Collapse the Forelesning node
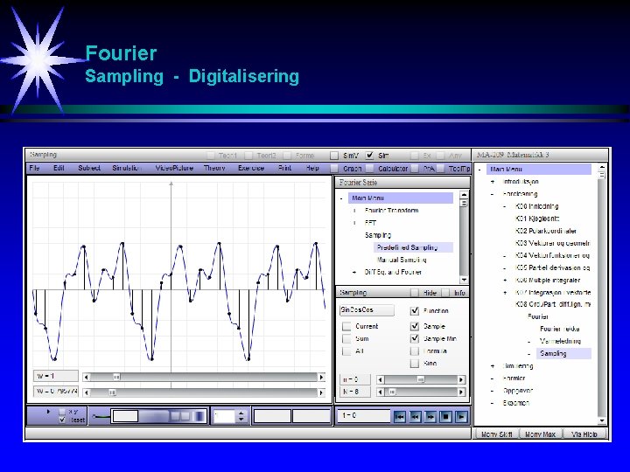Screen dimensions: 630x472 click(493, 194)
